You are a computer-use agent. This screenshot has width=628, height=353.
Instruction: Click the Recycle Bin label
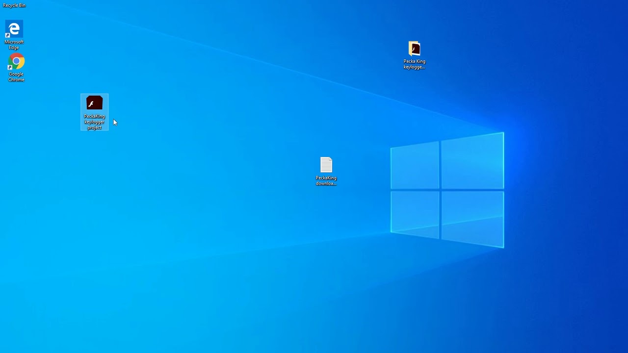[14, 5]
